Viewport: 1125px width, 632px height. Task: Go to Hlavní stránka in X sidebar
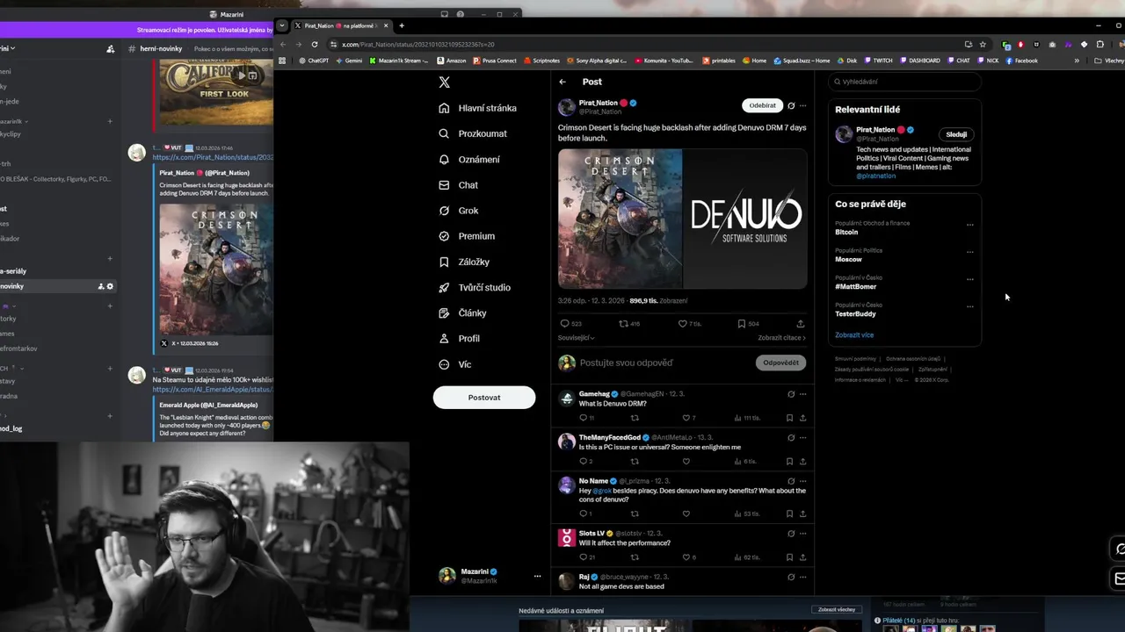(478, 108)
